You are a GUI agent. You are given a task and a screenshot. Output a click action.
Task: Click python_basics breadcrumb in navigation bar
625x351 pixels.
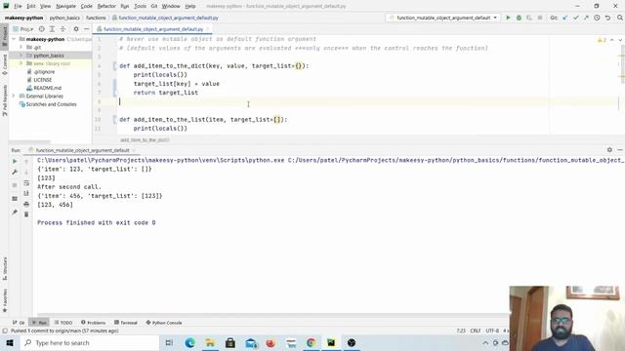click(x=64, y=18)
